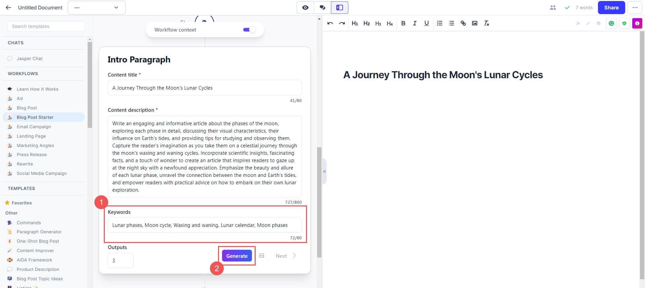This screenshot has height=288, width=645.
Task: Click the Other templates category label
Action: click(11, 213)
